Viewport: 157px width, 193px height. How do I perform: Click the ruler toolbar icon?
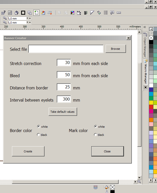pyautogui.click(x=119, y=13)
